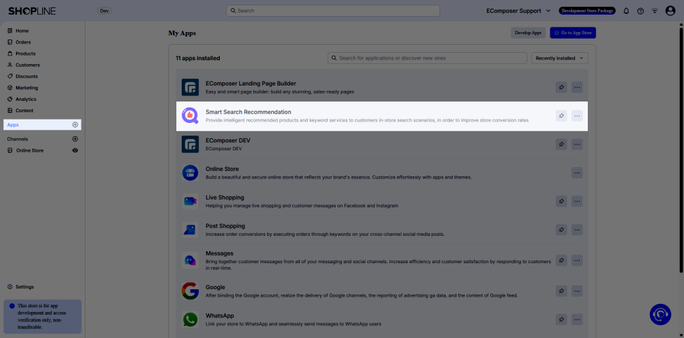The image size is (684, 338).
Task: Pin the Live Shopping app
Action: 561,201
